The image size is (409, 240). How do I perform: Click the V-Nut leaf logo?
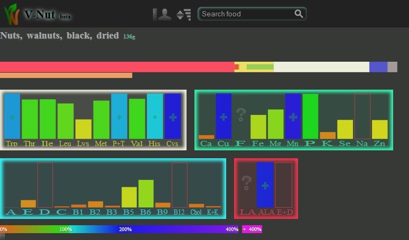pos(12,14)
